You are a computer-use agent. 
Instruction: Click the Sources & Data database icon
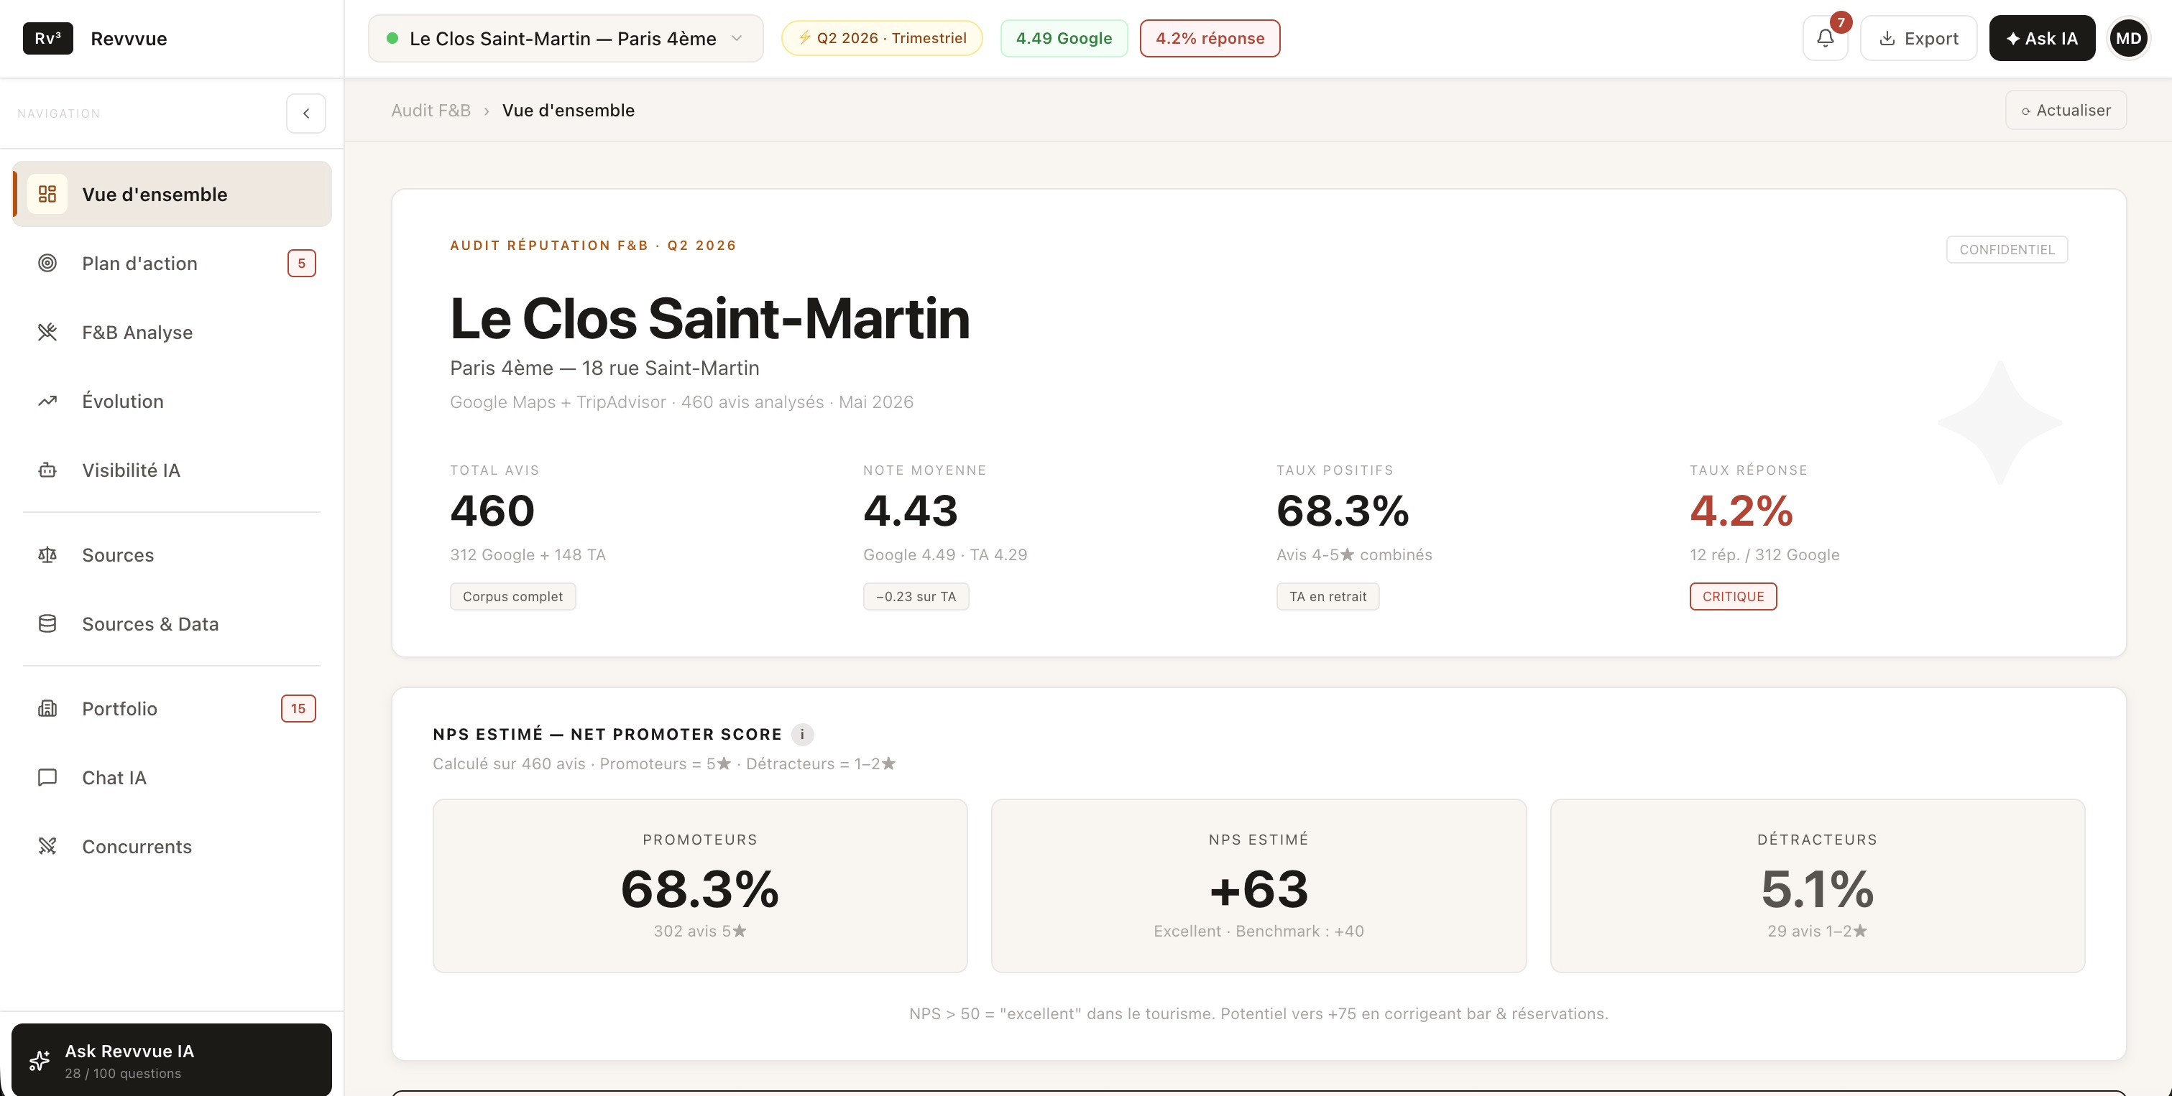47,623
